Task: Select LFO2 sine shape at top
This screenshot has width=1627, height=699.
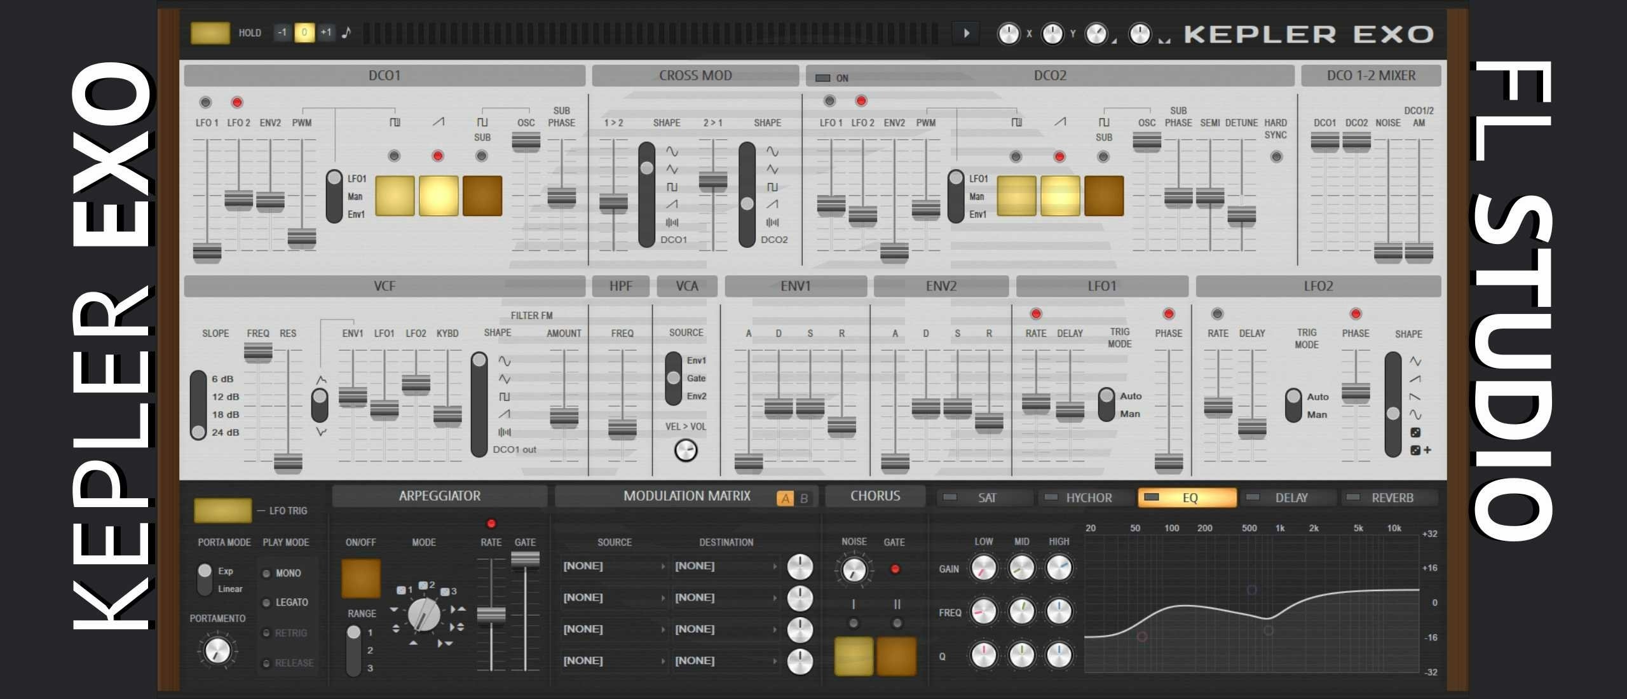Action: (1415, 361)
